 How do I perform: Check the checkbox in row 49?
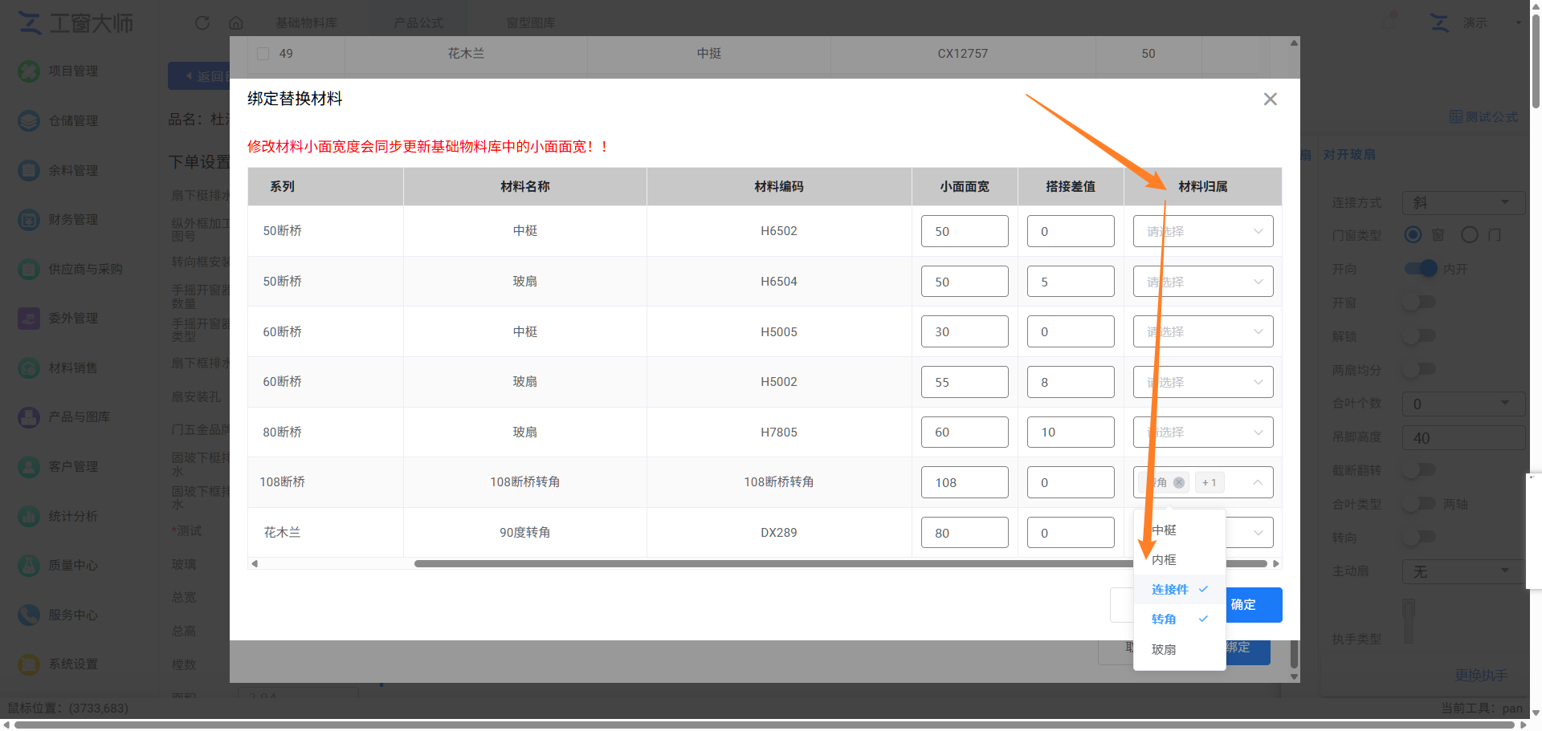coord(263,54)
